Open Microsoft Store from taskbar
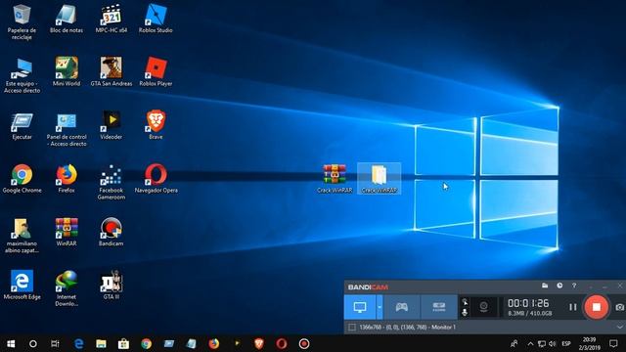626x352 pixels. point(123,343)
